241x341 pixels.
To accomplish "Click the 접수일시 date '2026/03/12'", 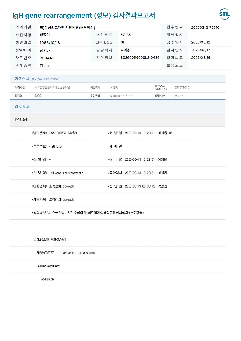I will [201, 42].
